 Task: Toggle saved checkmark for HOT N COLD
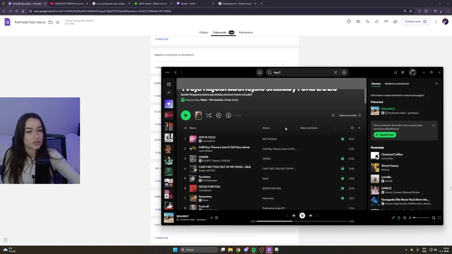pyautogui.click(x=343, y=139)
